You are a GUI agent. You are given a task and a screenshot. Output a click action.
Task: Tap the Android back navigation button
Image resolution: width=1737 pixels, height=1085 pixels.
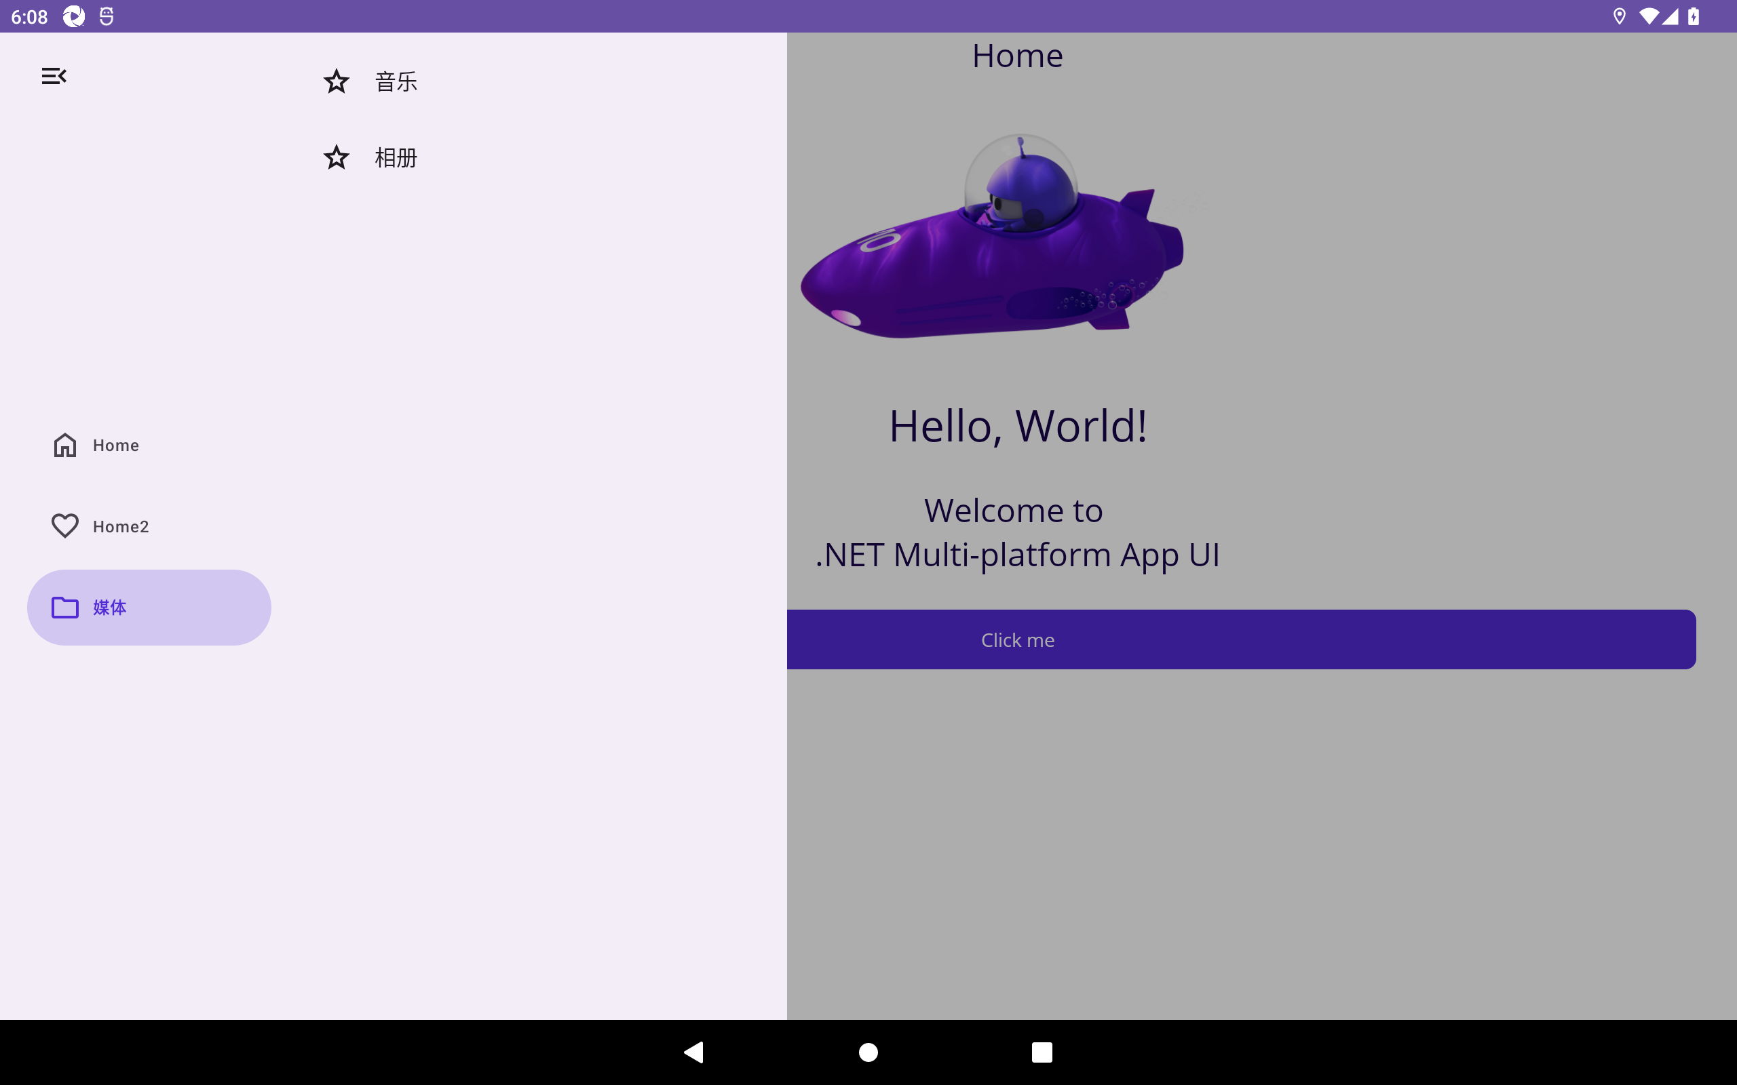(693, 1052)
